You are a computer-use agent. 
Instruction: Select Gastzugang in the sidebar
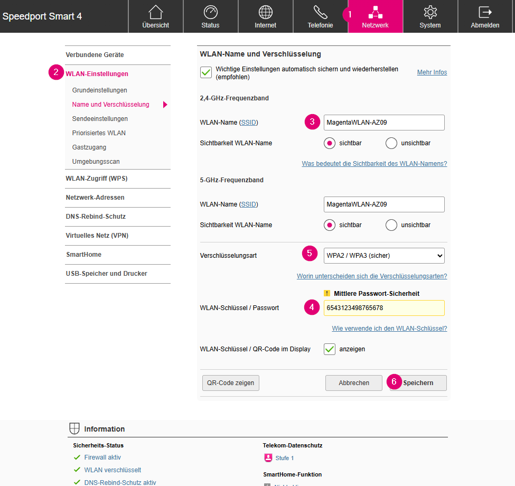[x=89, y=147]
